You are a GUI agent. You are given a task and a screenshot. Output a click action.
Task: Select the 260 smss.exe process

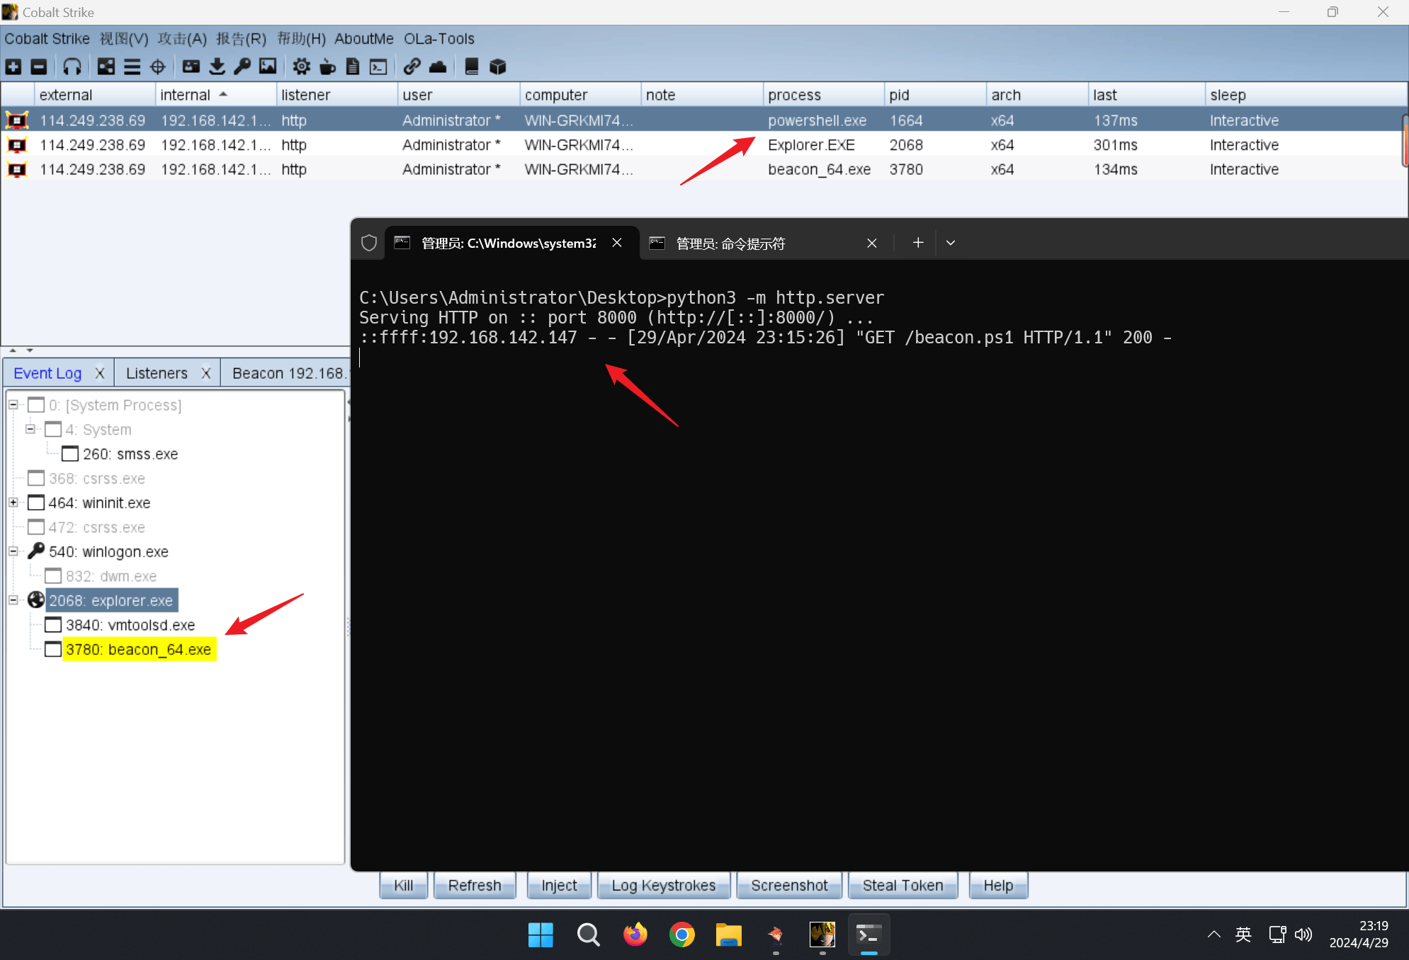pos(130,454)
